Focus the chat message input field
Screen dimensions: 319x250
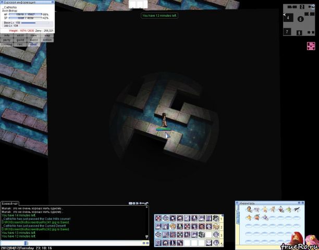tap(84, 243)
